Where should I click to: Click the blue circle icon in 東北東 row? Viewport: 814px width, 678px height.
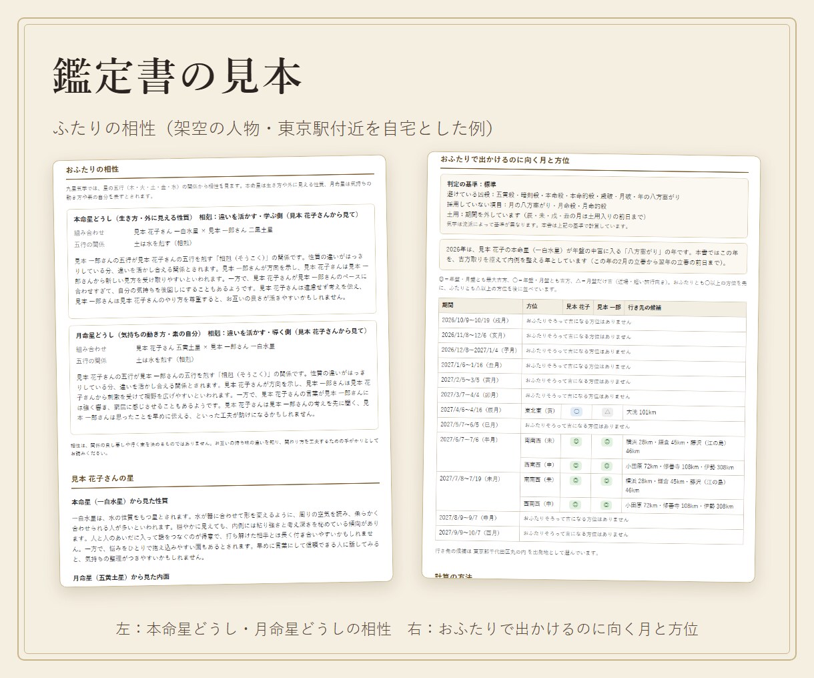click(x=577, y=412)
